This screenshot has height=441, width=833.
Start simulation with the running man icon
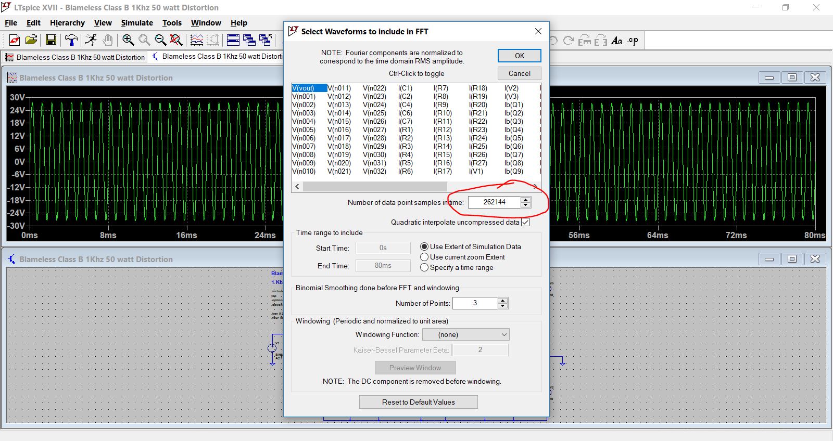tap(91, 40)
